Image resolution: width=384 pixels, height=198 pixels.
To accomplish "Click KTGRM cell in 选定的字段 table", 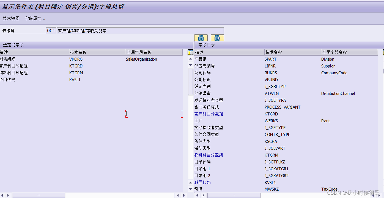I will (x=76, y=73).
